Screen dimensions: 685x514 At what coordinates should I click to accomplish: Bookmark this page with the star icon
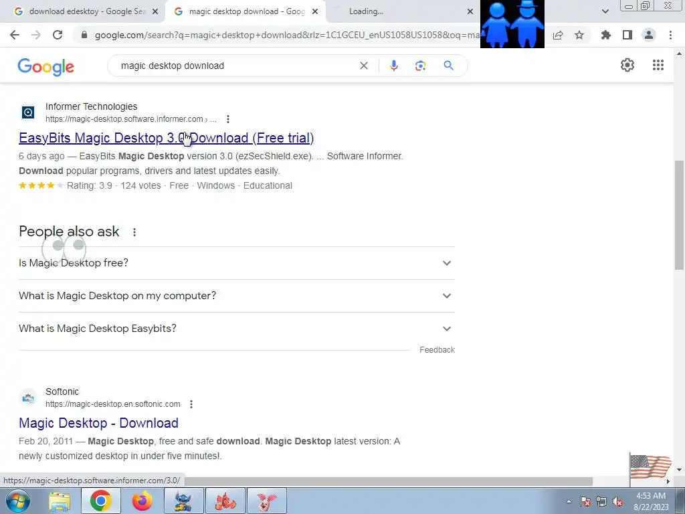click(579, 35)
